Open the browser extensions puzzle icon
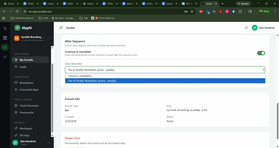Image resolution: width=279 pixels, height=148 pixels. point(240,11)
